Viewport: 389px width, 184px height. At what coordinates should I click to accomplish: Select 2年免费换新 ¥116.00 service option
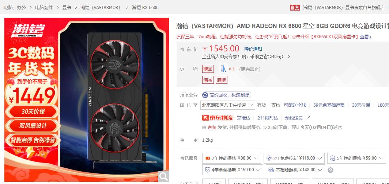pos(294,158)
